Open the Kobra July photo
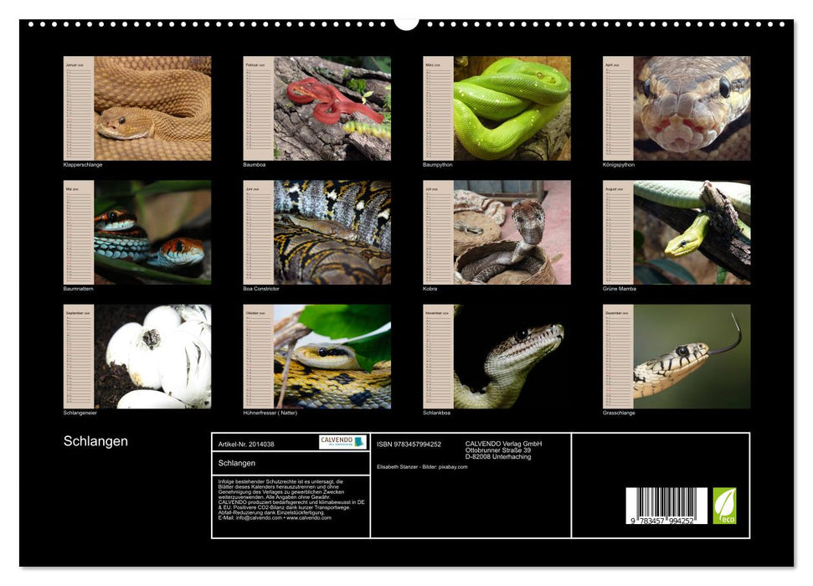 [512, 232]
